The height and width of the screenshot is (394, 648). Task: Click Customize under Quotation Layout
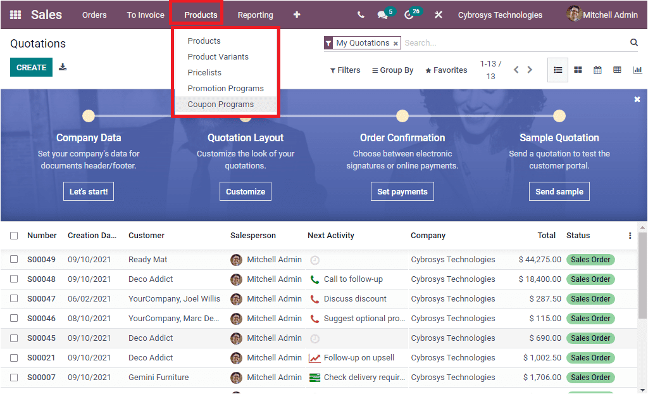[x=245, y=191]
